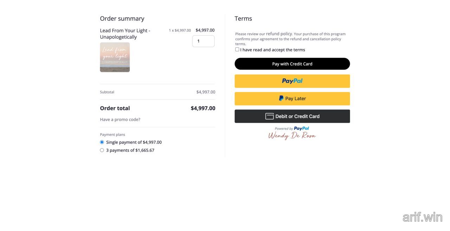Screen dimensions: 450x231
Task: Click the blue PayPal "P" icon on Pay Later
Action: coord(281,98)
